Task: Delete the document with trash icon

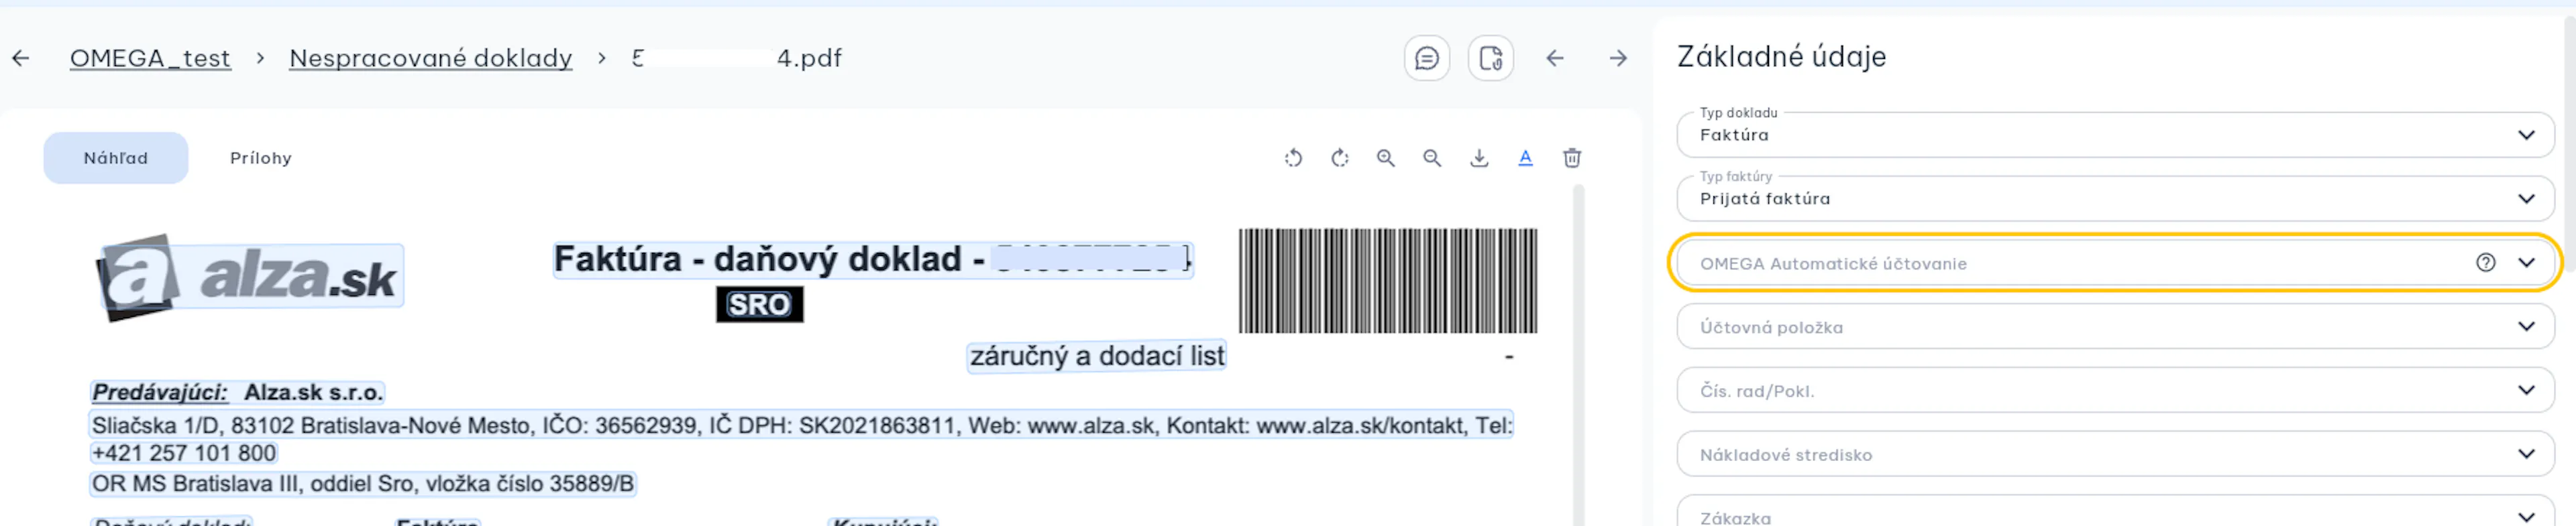Action: [x=1572, y=157]
